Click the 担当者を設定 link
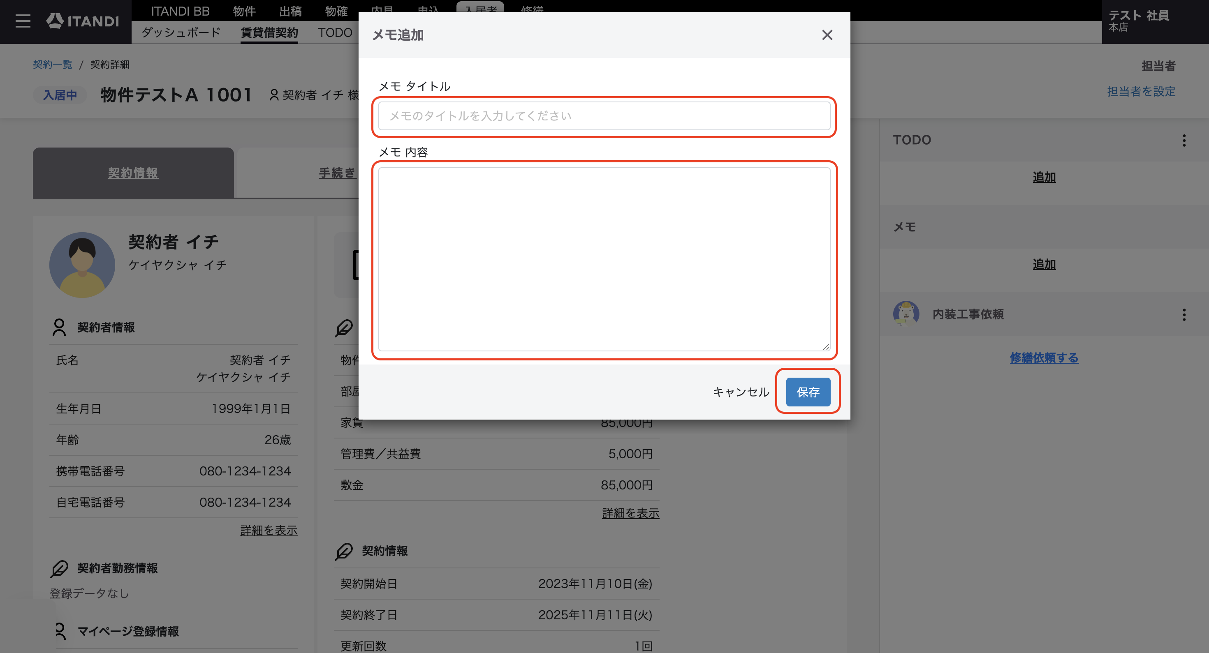The width and height of the screenshot is (1209, 653). click(1141, 92)
